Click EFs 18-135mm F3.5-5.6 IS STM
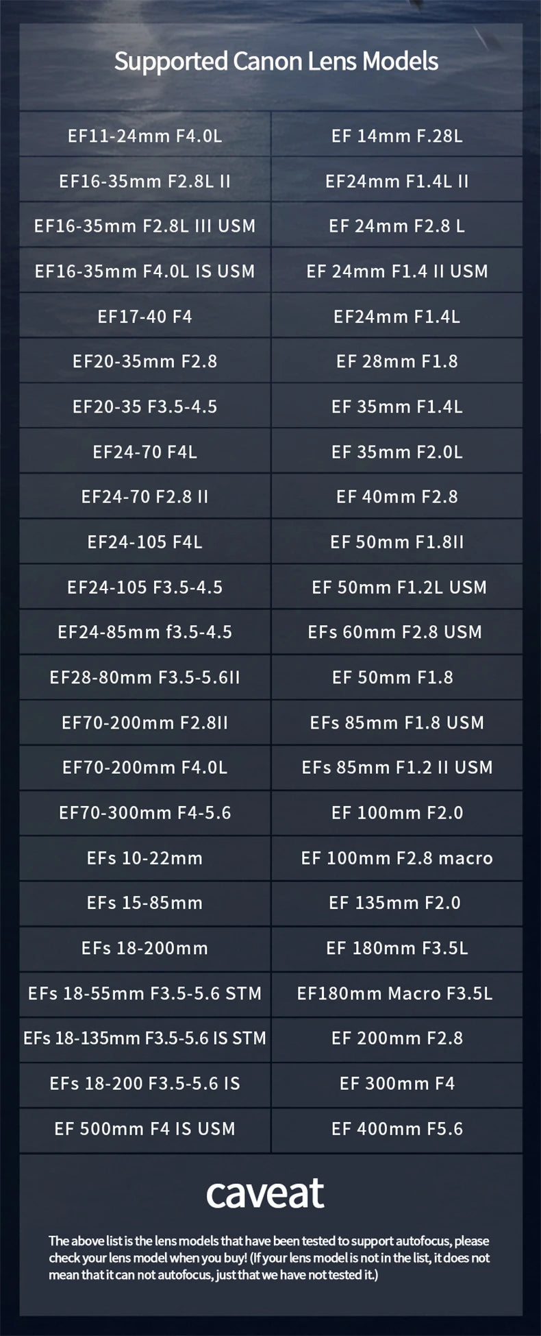The height and width of the screenshot is (1336, 541). click(x=145, y=1038)
